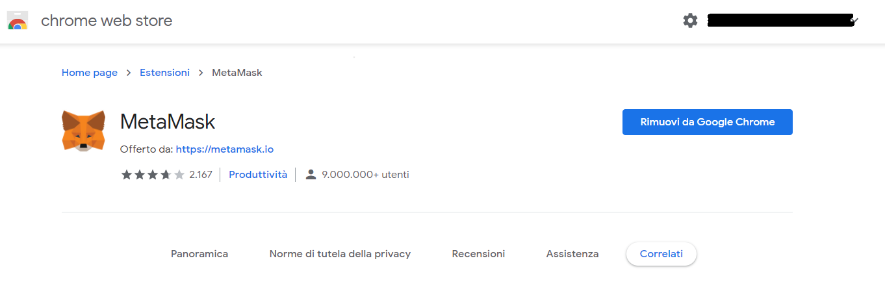The image size is (885, 291).
Task: Click the MetaMask fox logo
Action: click(x=83, y=131)
